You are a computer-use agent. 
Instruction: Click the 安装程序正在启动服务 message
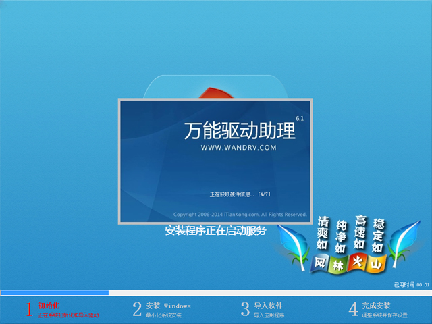[216, 231]
